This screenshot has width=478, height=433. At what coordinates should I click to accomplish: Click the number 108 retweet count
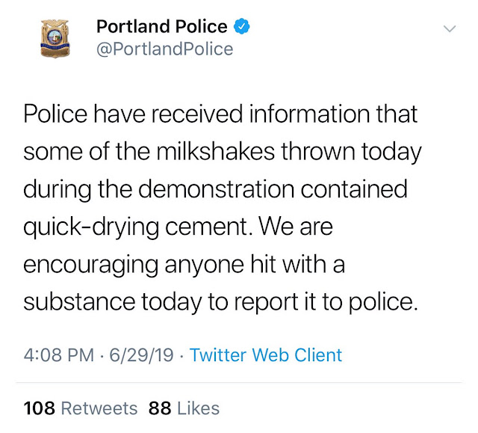click(40, 408)
